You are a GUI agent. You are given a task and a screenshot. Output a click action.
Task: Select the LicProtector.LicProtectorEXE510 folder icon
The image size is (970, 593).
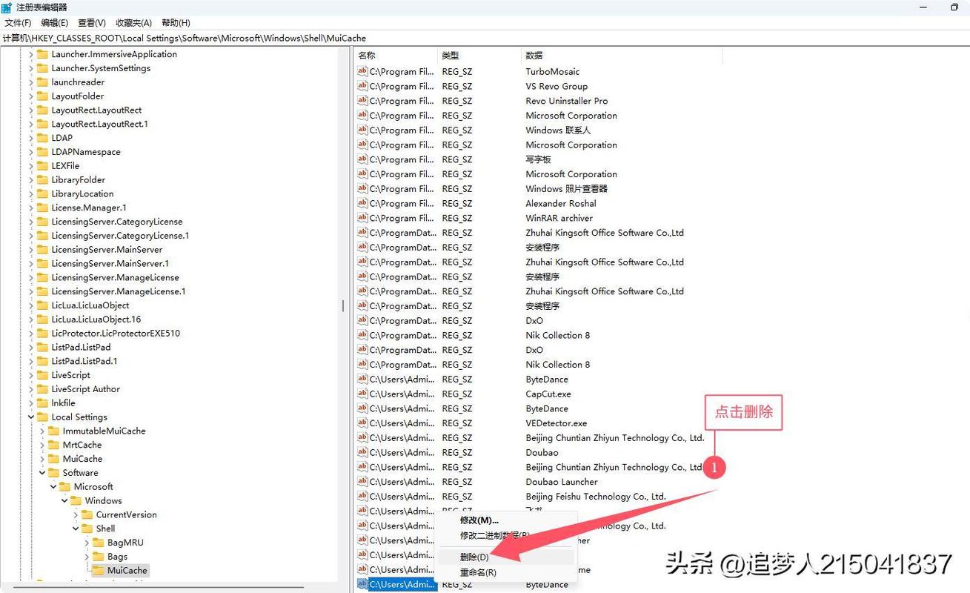[x=42, y=334]
